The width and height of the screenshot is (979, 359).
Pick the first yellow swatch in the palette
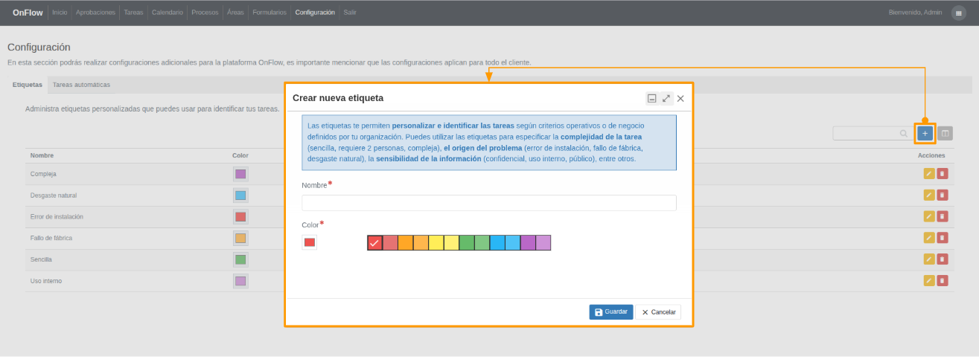[x=436, y=243]
